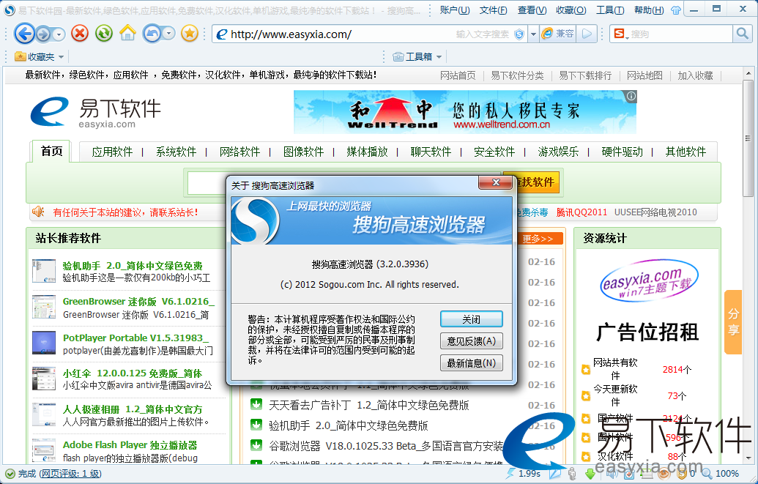Go back with the blue back arrow
The width and height of the screenshot is (758, 484).
24,34
